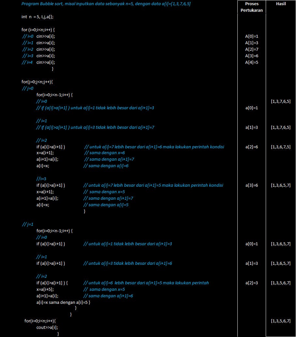The width and height of the screenshot is (296, 337).
Task: Click the "Proses Pertukaran" column header
Action: [x=251, y=7]
